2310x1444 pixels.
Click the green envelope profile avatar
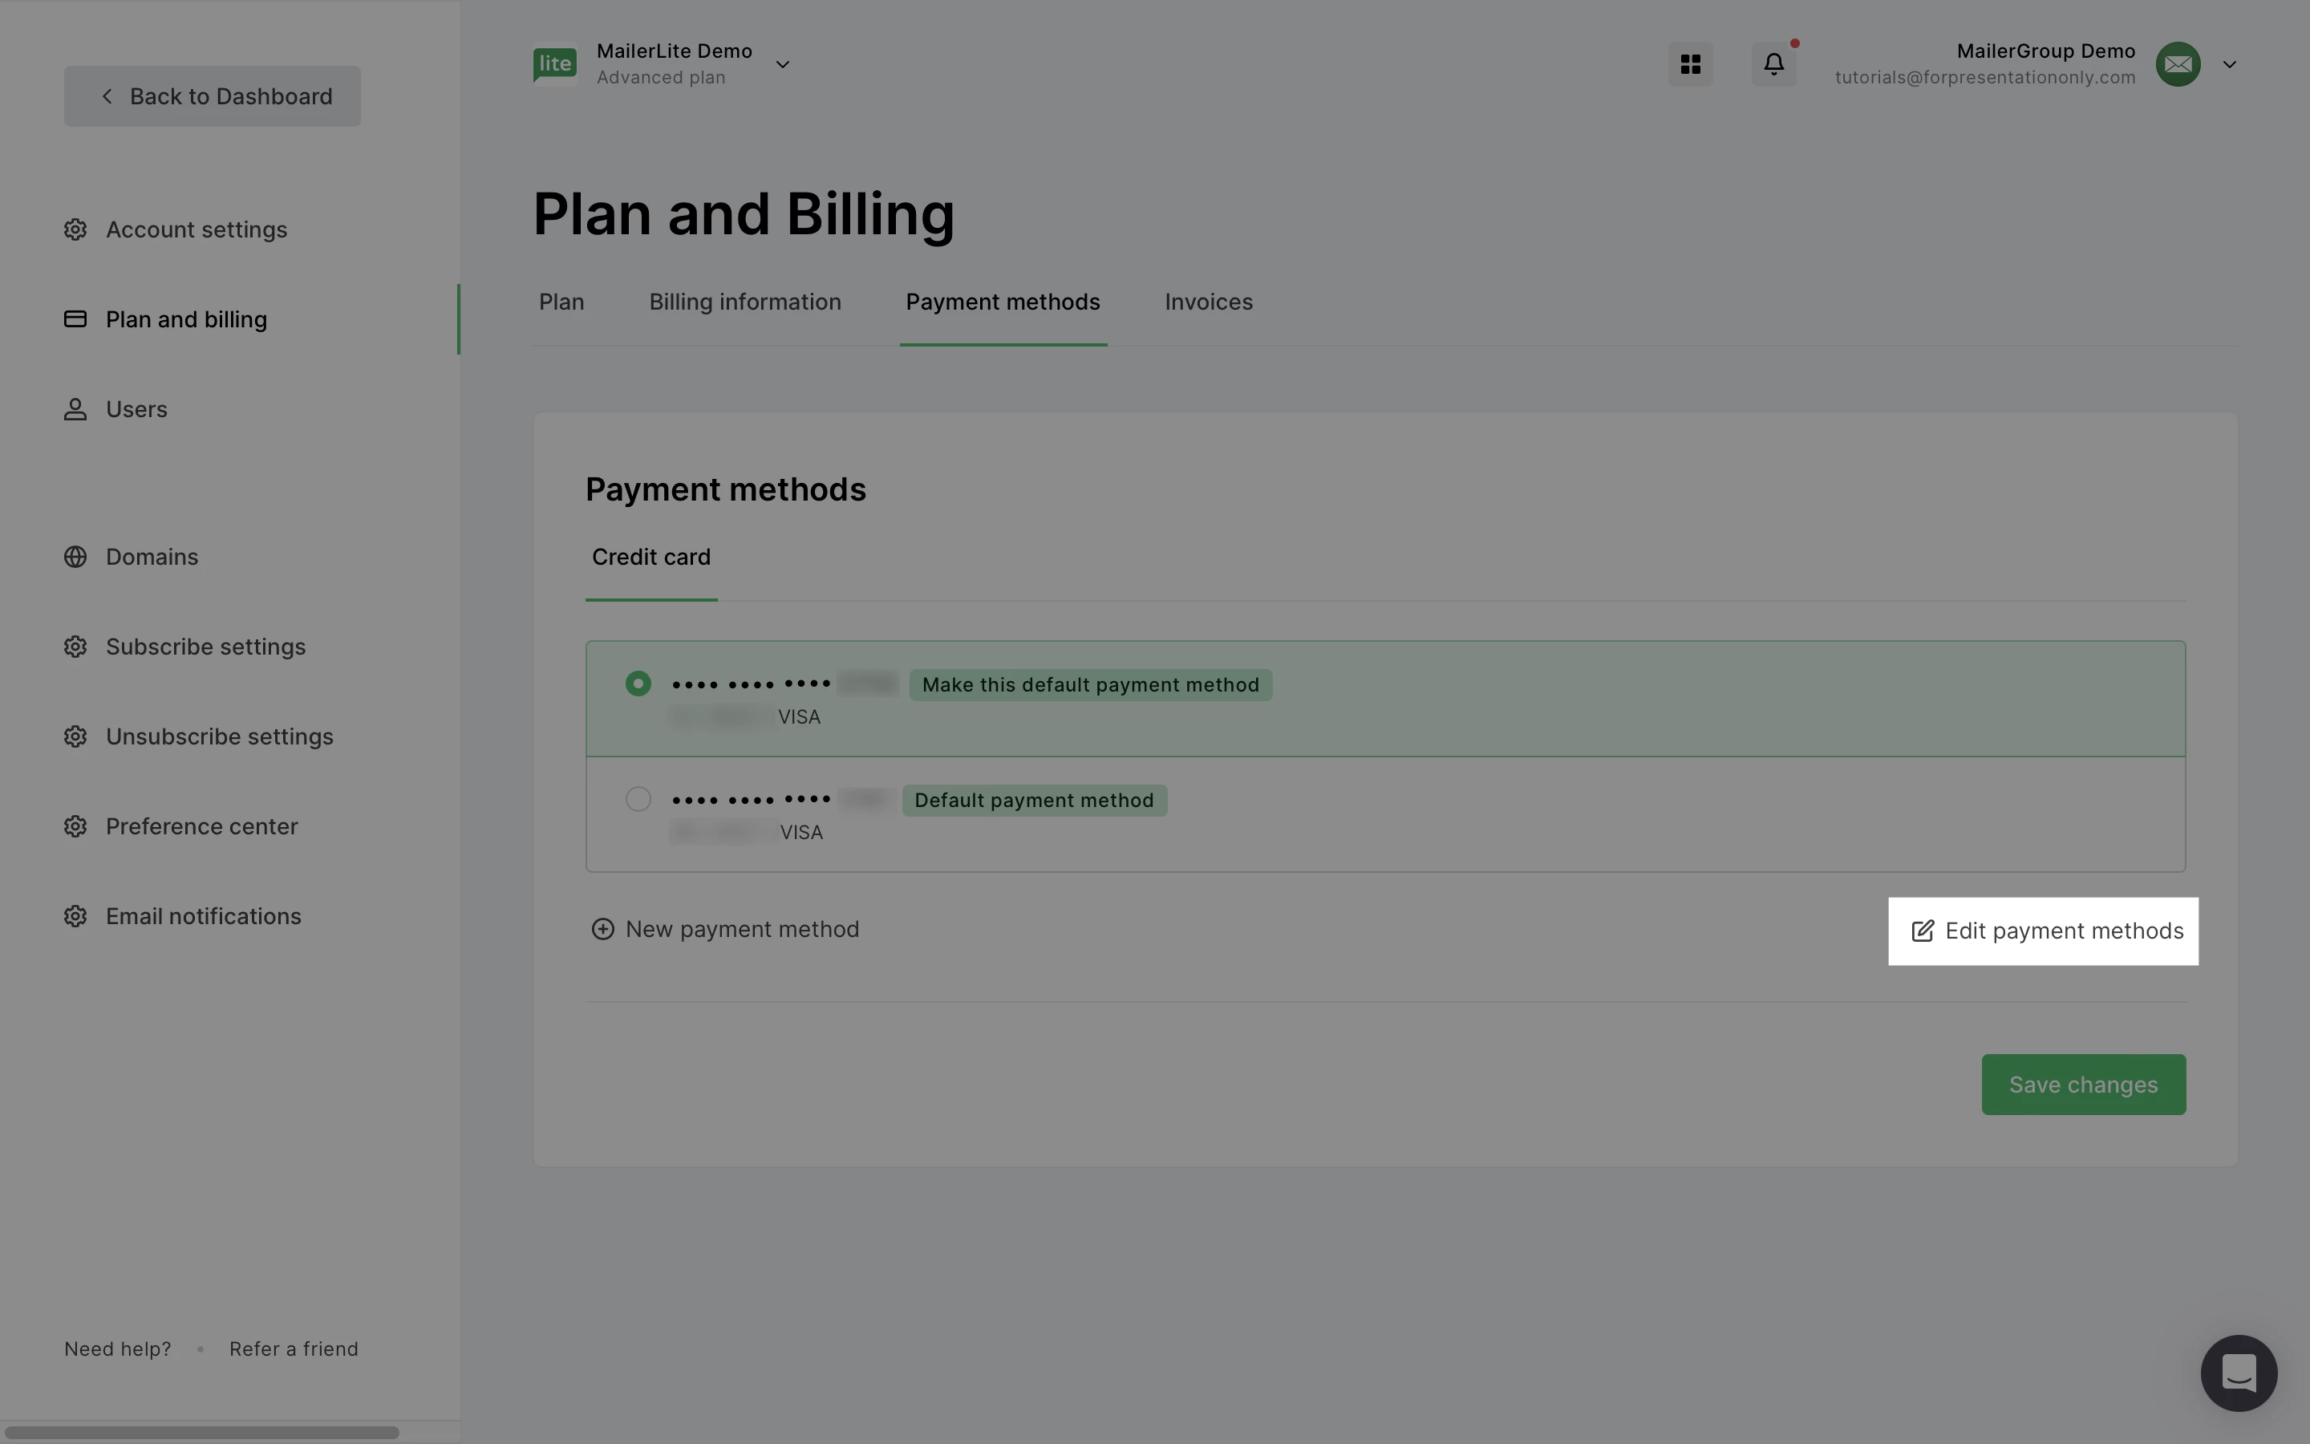[2178, 64]
